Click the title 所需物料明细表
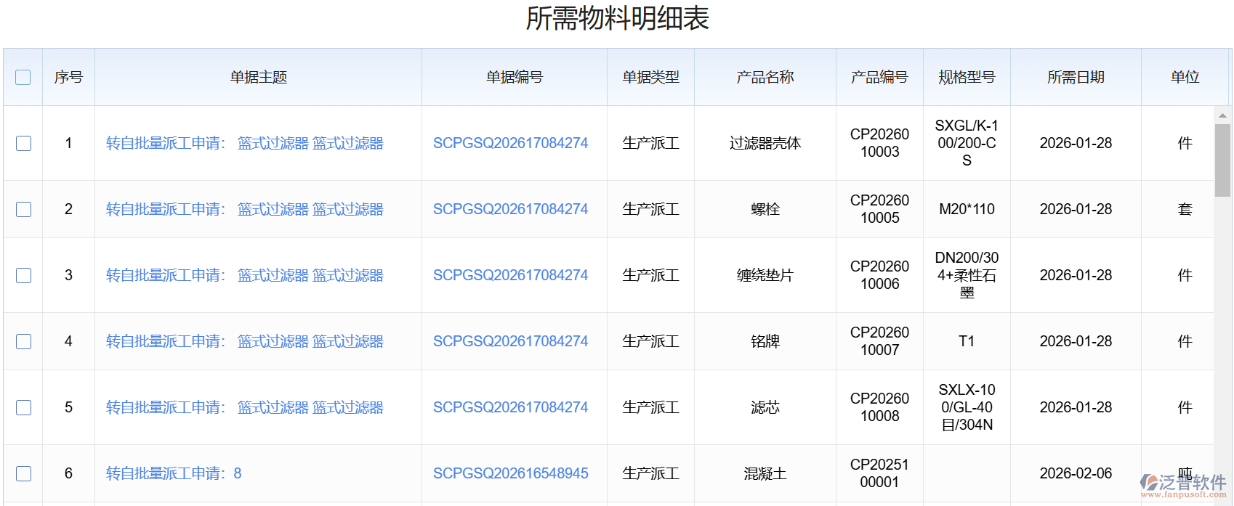 (617, 18)
